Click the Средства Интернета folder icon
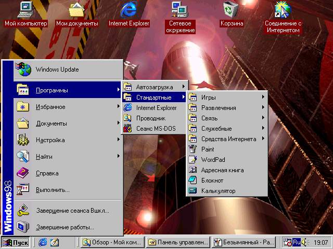Viewport: 333px width, 249px height. pos(193,139)
